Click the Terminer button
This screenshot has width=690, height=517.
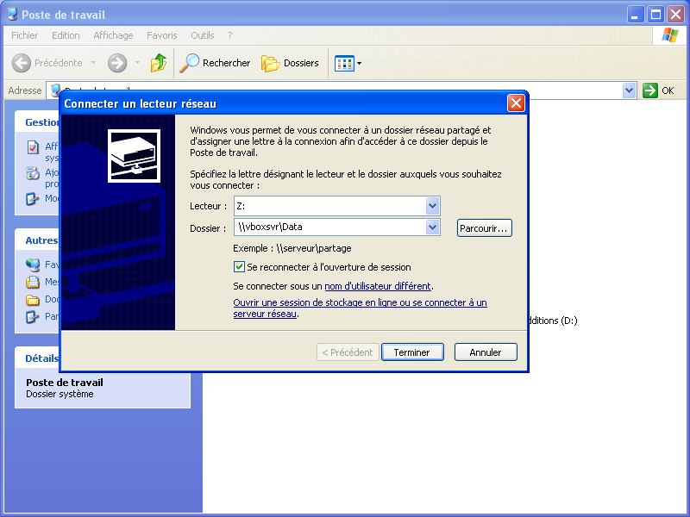(411, 352)
